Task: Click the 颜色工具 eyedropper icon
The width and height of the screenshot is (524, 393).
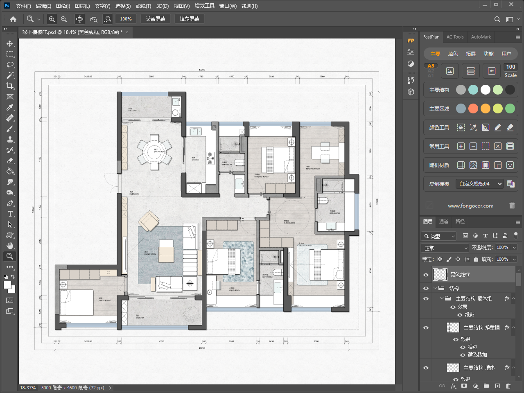Action: [473, 127]
